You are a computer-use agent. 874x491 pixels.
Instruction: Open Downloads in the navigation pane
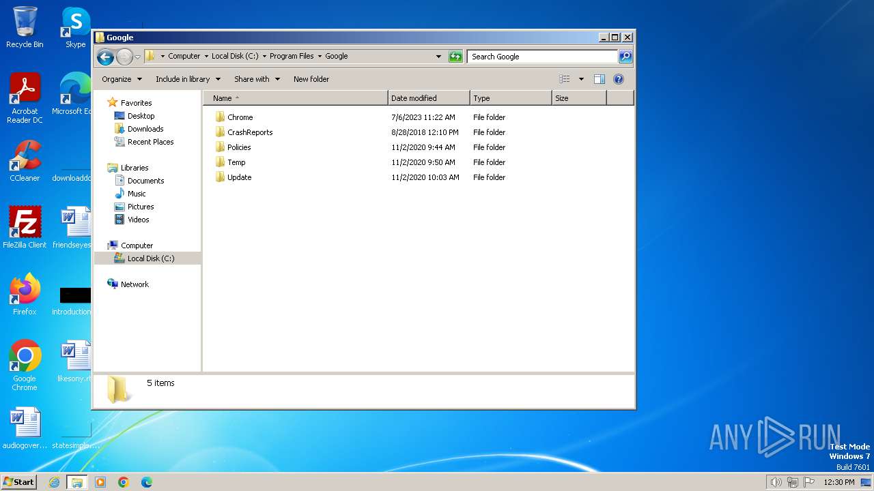(x=145, y=129)
